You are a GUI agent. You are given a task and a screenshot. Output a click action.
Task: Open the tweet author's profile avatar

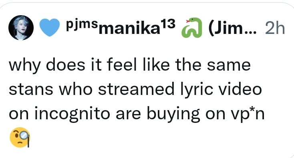(x=21, y=28)
